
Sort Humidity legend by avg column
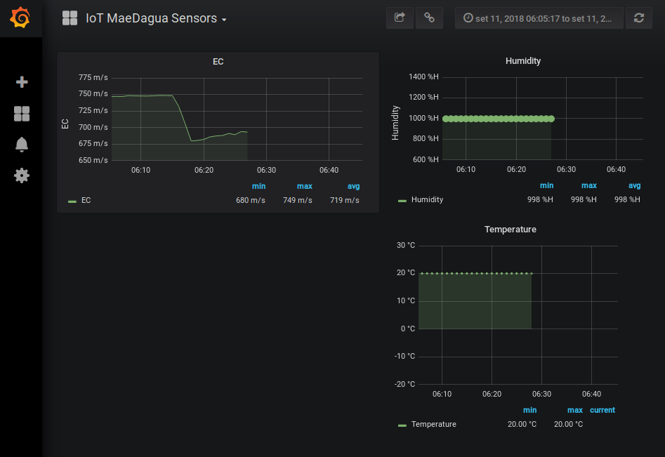click(x=634, y=186)
